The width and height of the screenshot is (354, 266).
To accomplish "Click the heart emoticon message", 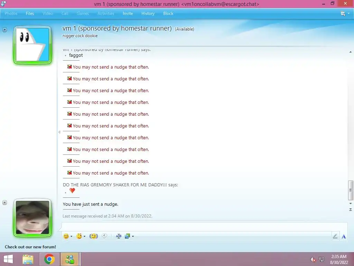I will [72, 190].
